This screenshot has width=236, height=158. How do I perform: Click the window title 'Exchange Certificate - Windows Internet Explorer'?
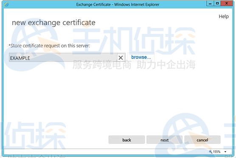[118, 5]
